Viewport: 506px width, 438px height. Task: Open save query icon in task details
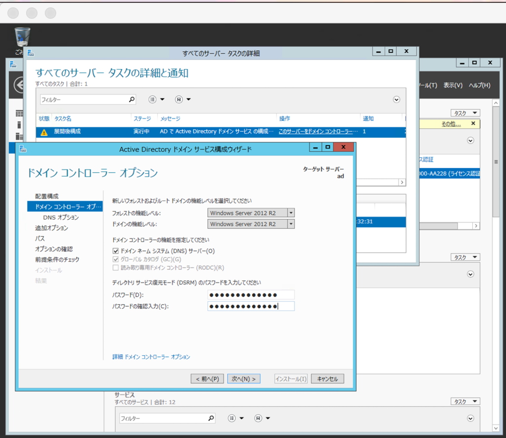pos(179,100)
